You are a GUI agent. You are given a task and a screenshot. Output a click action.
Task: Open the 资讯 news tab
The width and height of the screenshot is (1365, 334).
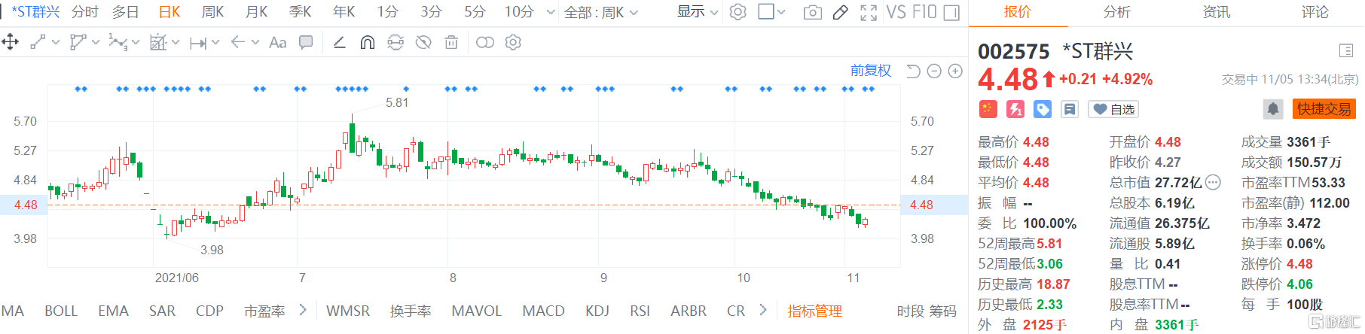1217,12
